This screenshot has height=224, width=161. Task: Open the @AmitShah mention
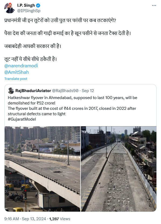(x=17, y=72)
